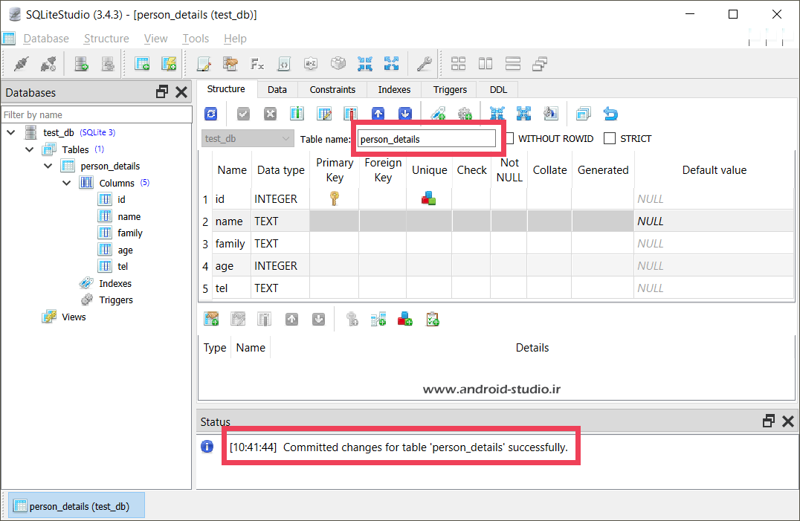Toggle the WITHOUT ROWID checkbox
This screenshot has width=800, height=521.
(509, 139)
